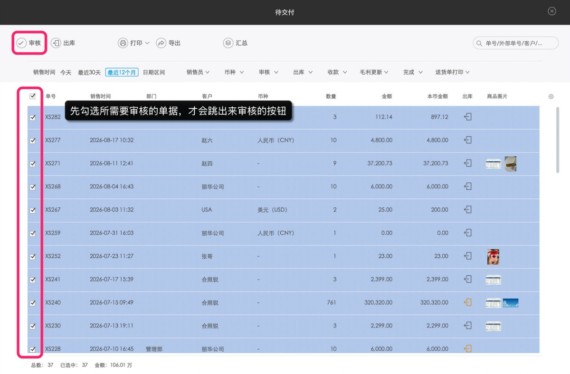Open second product image in row XS271
Viewport: 570px width, 374px height.
511,164
